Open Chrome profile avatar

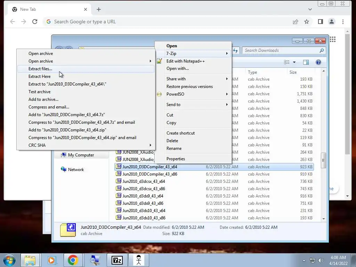[331, 22]
